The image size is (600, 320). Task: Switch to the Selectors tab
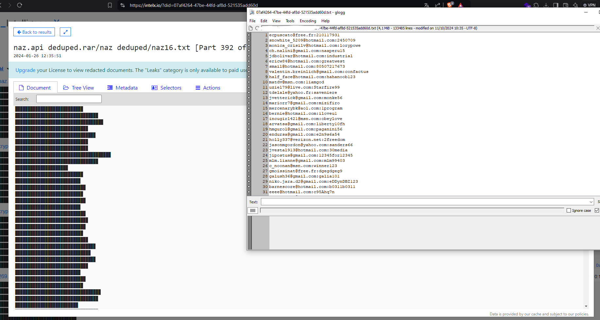pyautogui.click(x=166, y=88)
